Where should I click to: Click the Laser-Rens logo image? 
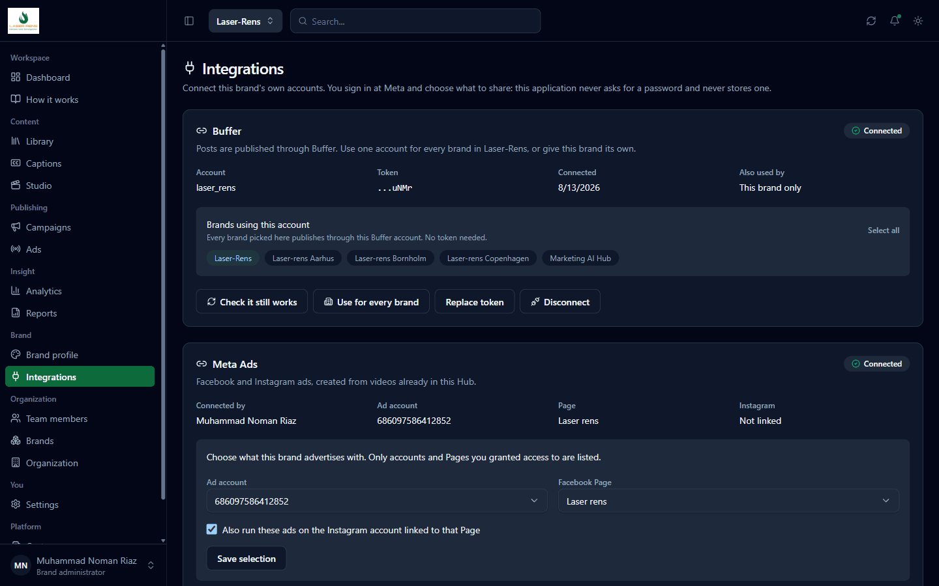coord(23,21)
